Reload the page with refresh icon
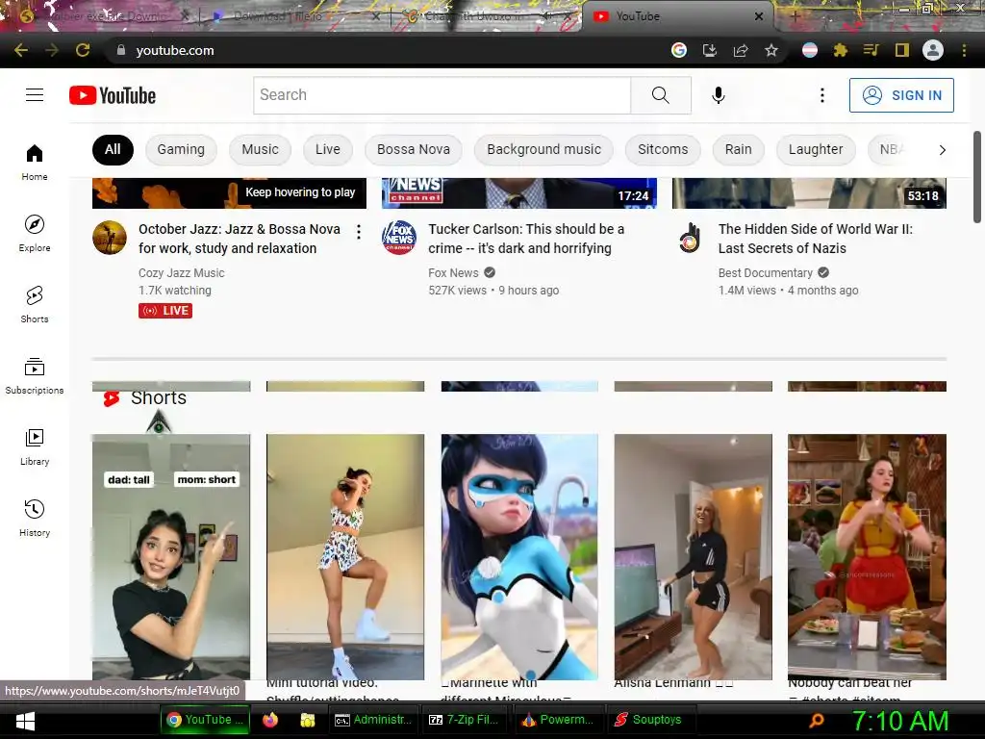Viewport: 985px width, 739px height. pyautogui.click(x=83, y=50)
